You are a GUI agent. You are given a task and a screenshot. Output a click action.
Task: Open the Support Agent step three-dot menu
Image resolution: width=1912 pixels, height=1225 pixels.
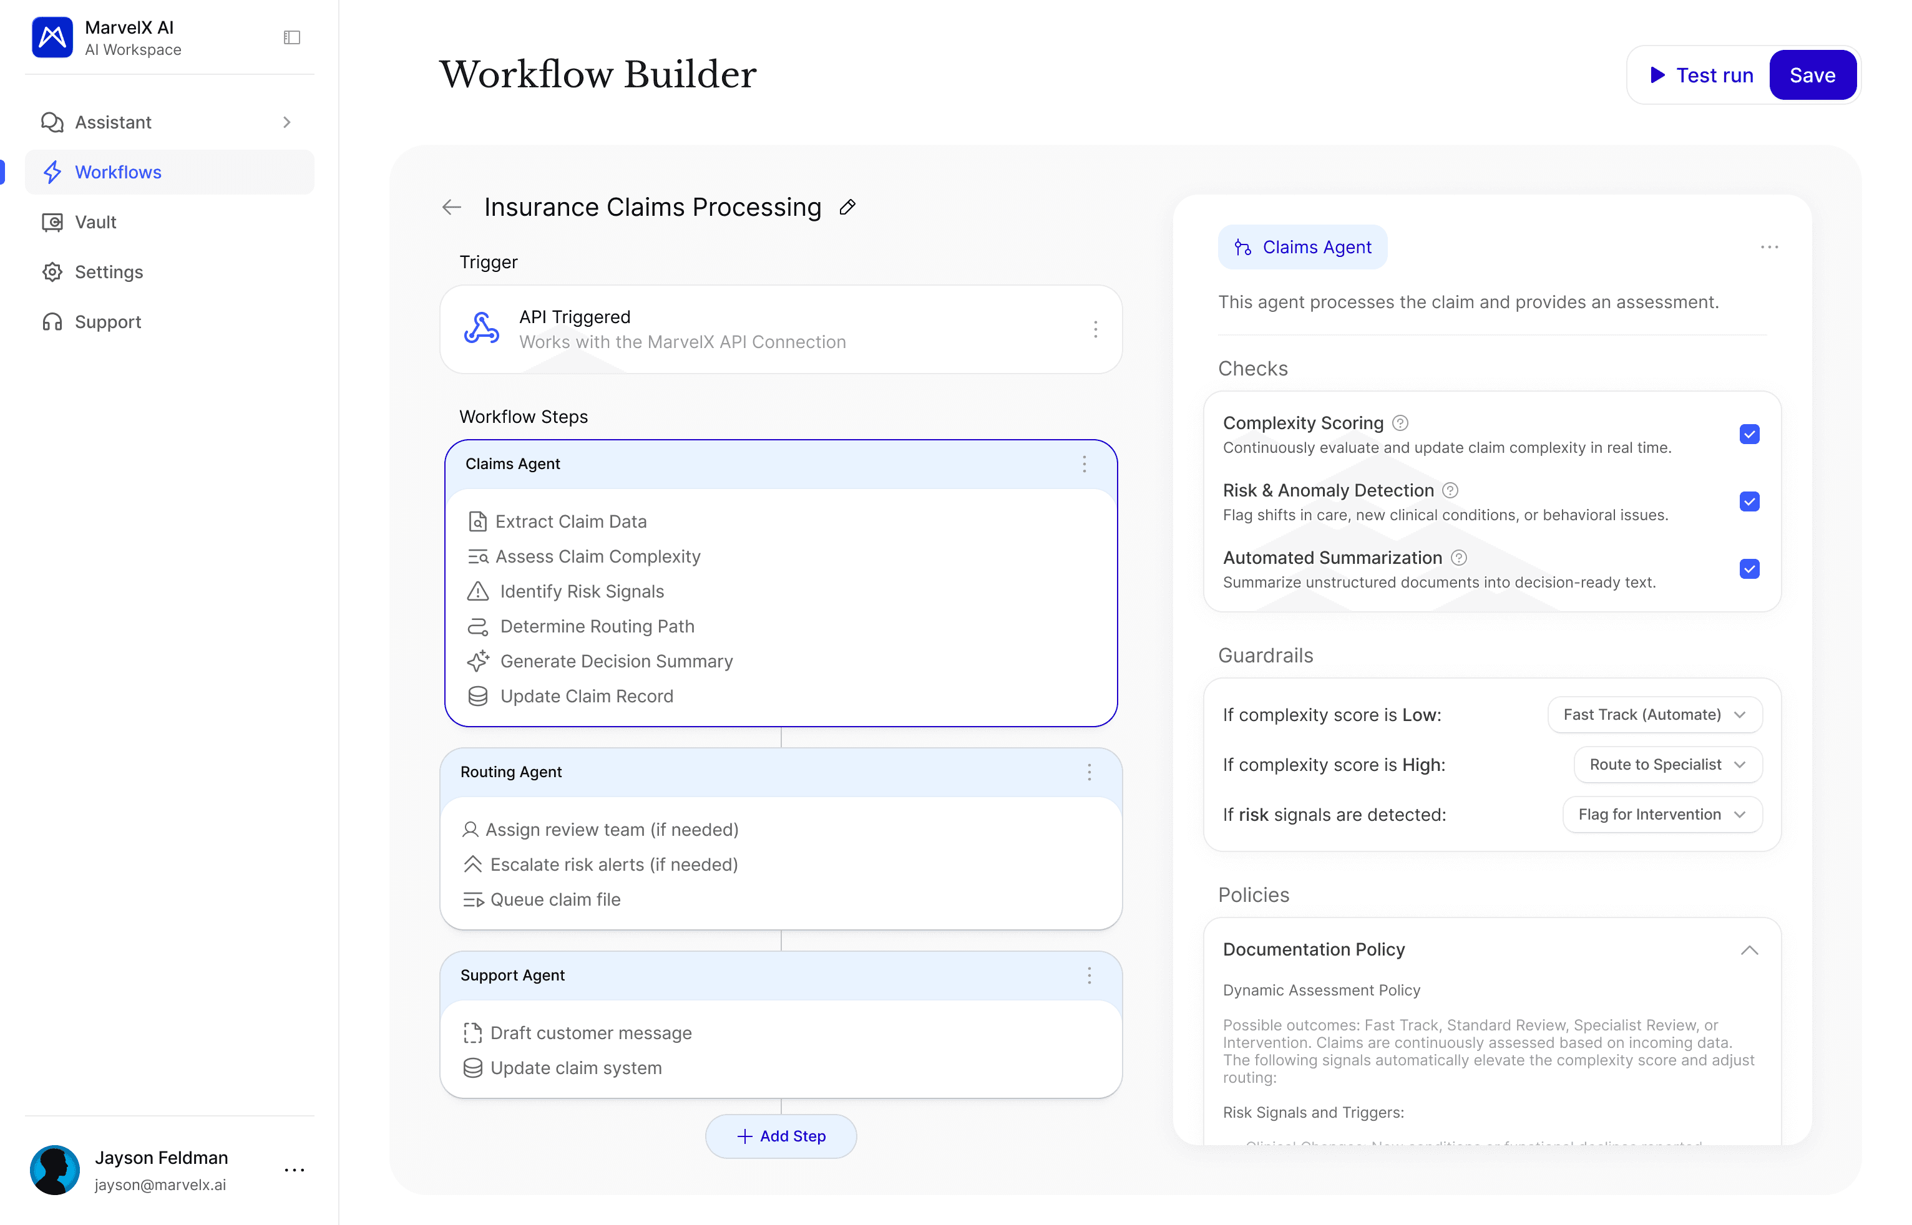(1088, 976)
